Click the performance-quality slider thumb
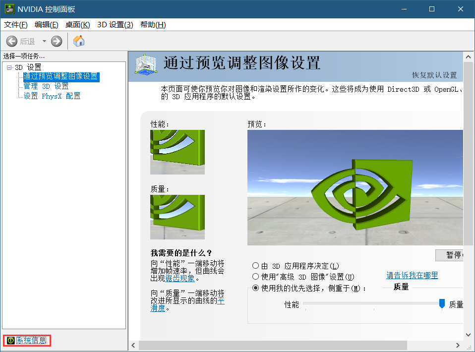Screen dimensions: 475x352 [442, 303]
